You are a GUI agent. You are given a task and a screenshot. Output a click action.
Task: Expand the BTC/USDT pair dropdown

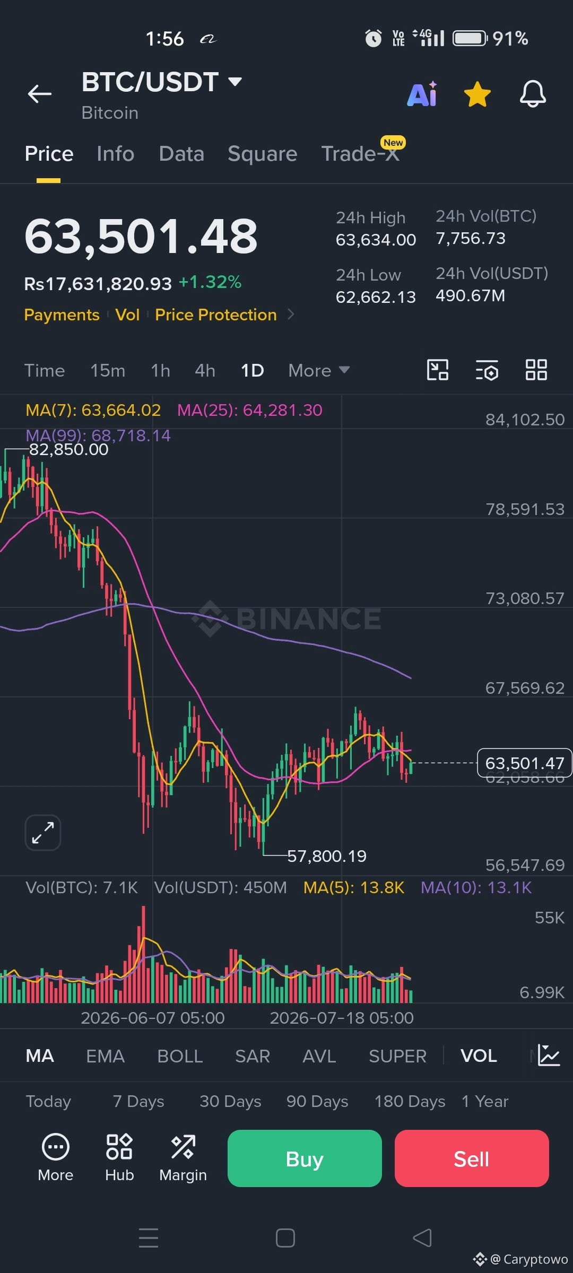(x=235, y=81)
